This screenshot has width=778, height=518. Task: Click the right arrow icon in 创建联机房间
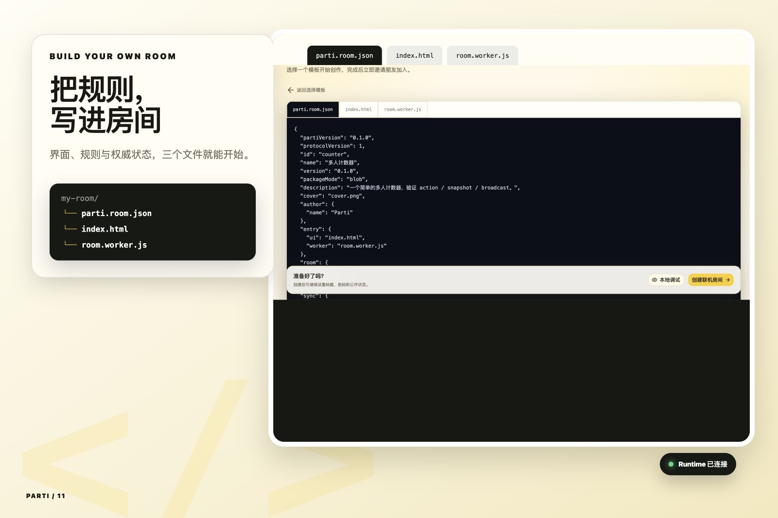pos(728,280)
